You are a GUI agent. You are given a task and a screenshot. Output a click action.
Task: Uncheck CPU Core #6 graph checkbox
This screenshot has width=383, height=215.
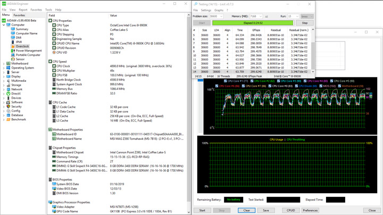coord(217,86)
